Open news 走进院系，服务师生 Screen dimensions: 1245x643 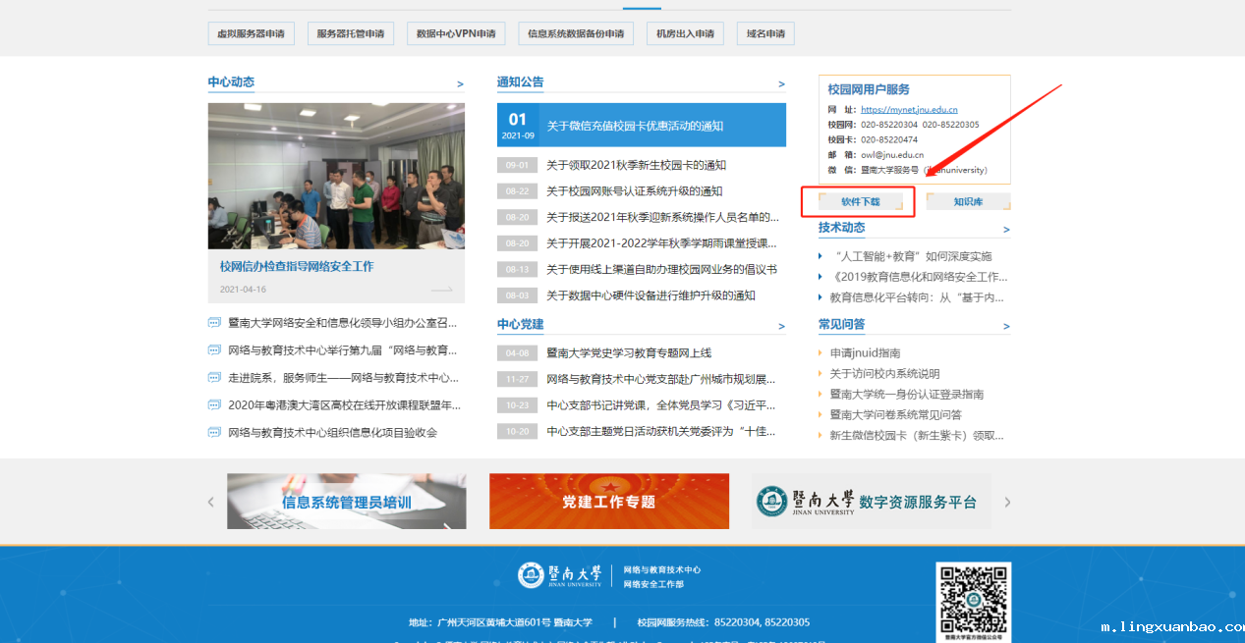click(343, 377)
